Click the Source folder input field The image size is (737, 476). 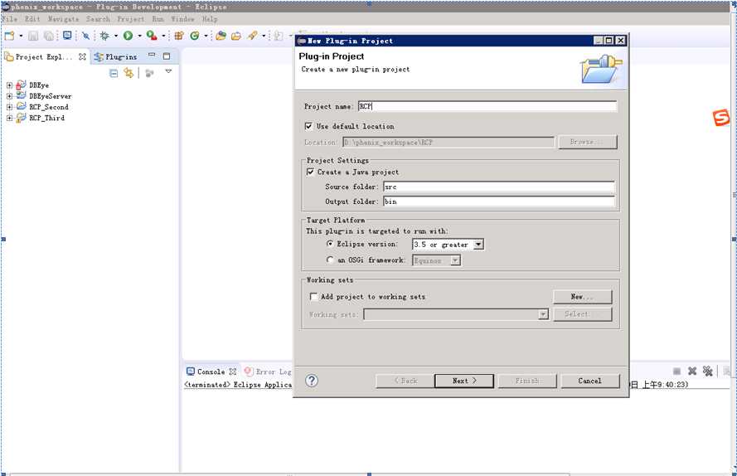(499, 187)
